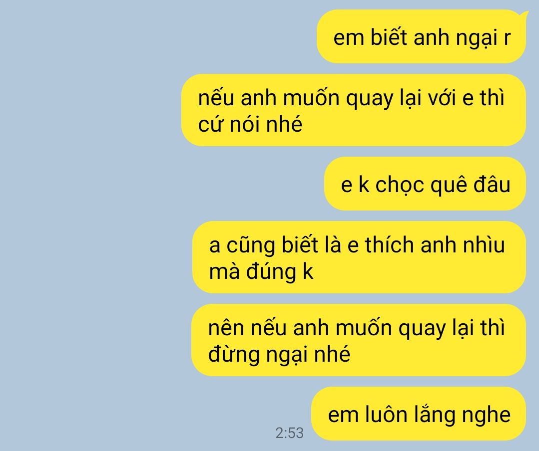Click the words "đừng ngại nhé" in fifth message
Screen dimensions: 539x451
[279, 355]
